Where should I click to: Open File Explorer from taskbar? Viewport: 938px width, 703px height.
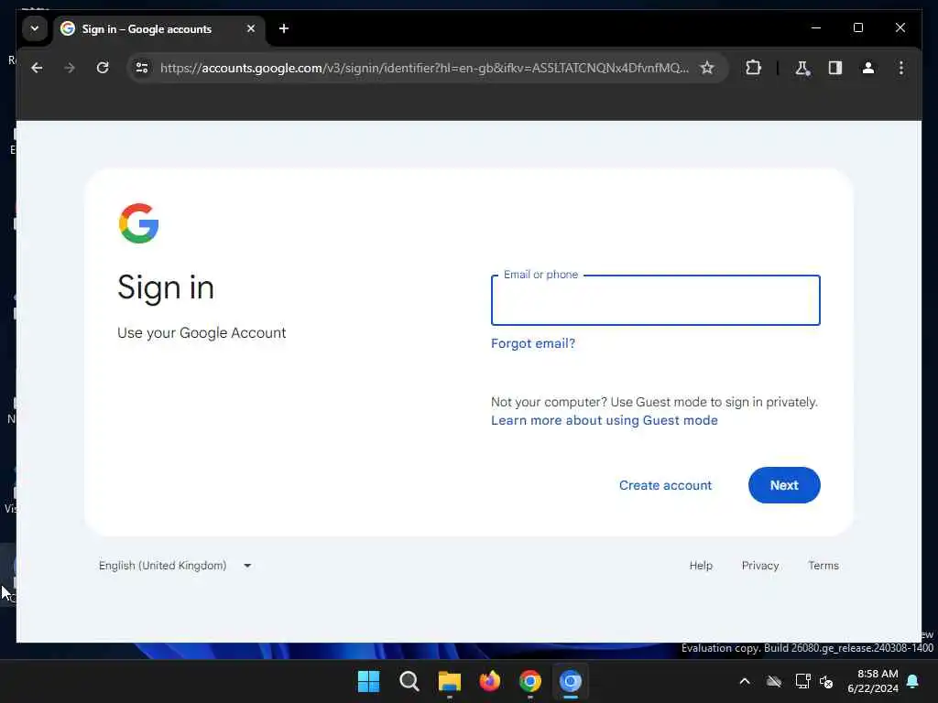pyautogui.click(x=449, y=681)
